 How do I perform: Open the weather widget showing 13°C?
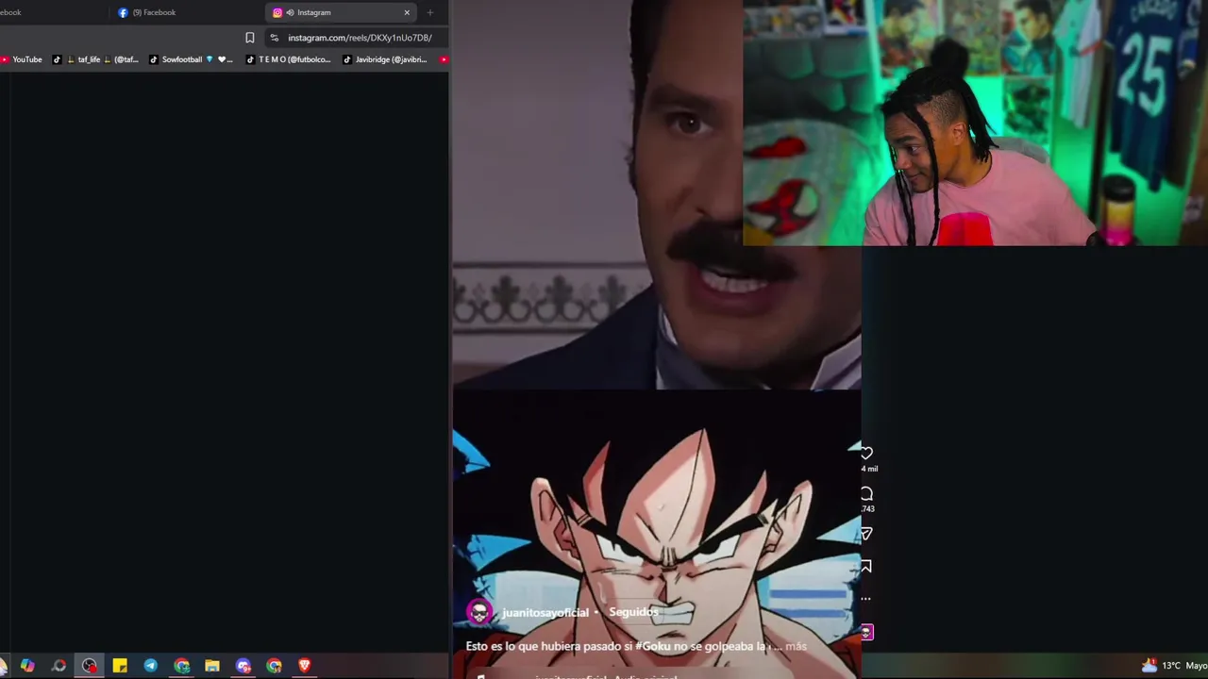(x=1173, y=666)
